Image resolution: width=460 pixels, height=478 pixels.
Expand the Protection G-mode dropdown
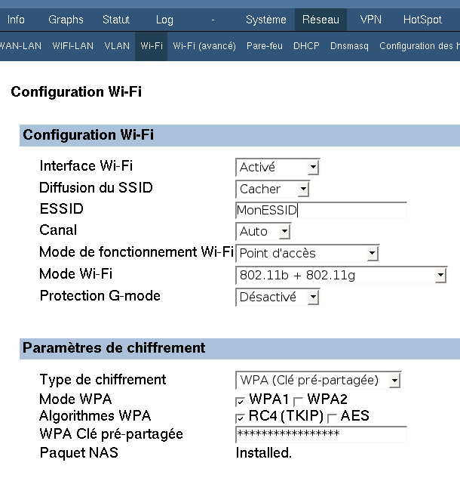coord(278,297)
